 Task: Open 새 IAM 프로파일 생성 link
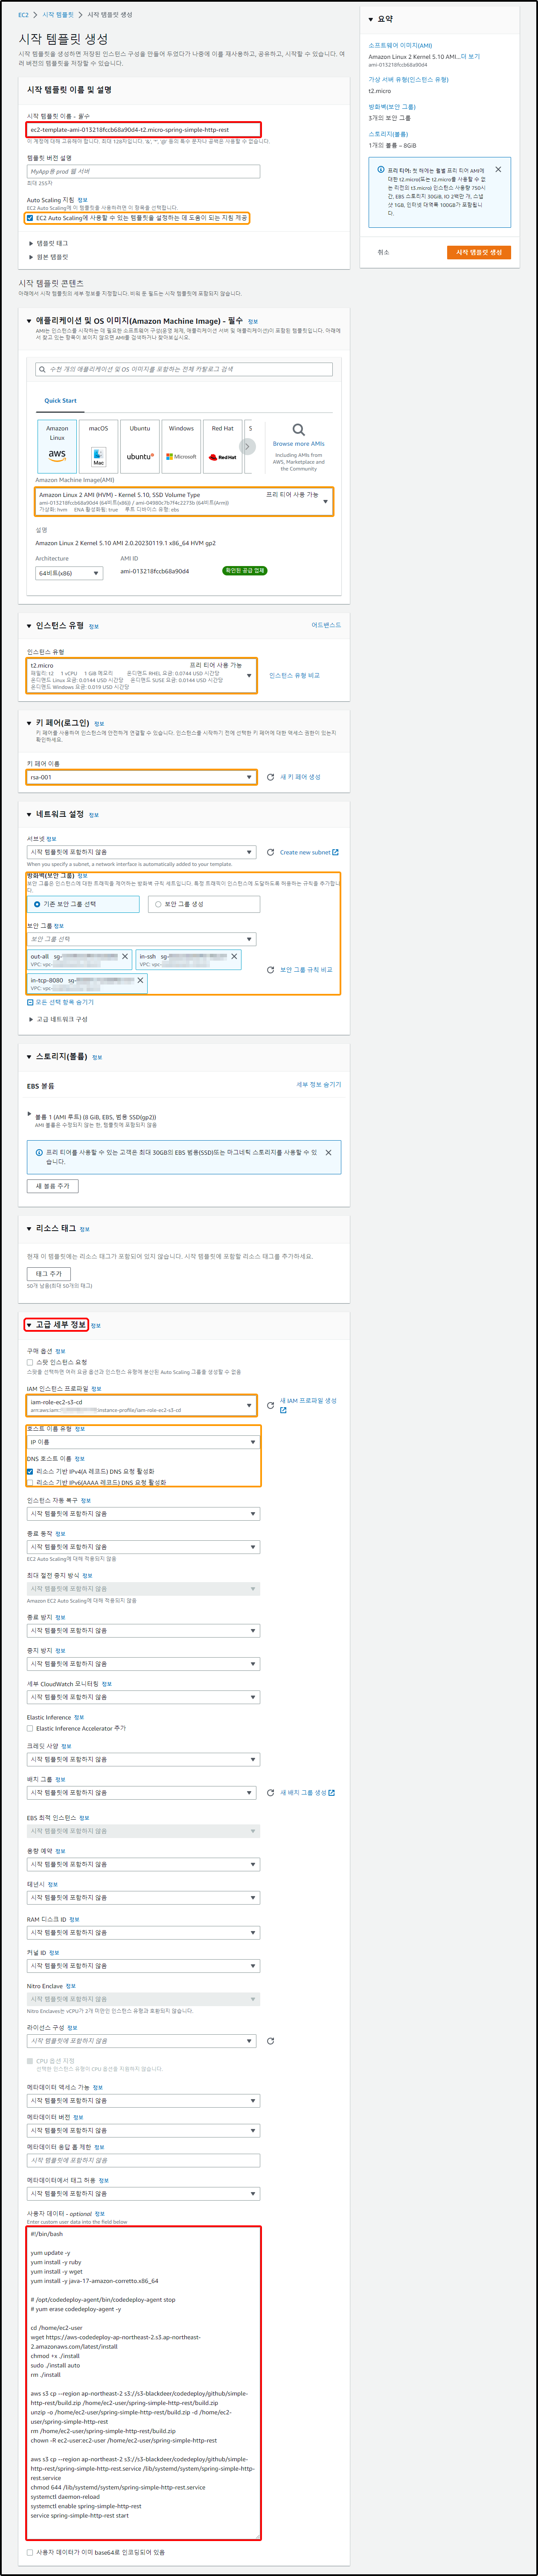point(308,1405)
